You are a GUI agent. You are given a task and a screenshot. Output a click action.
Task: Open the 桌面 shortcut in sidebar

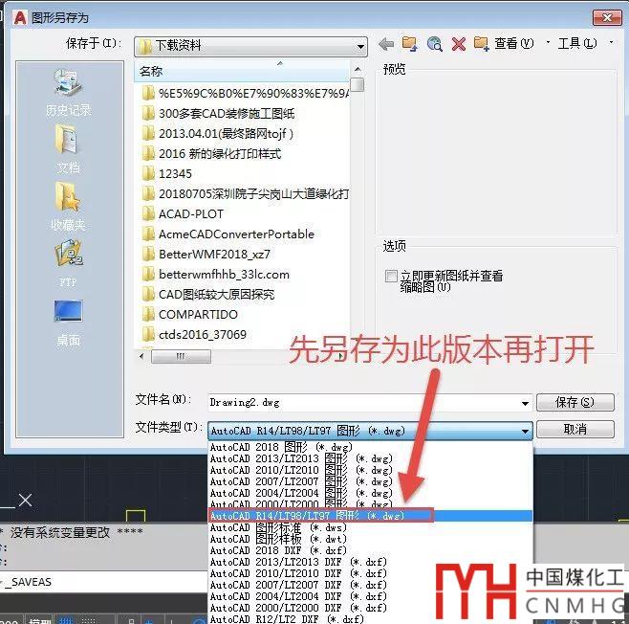[x=68, y=323]
